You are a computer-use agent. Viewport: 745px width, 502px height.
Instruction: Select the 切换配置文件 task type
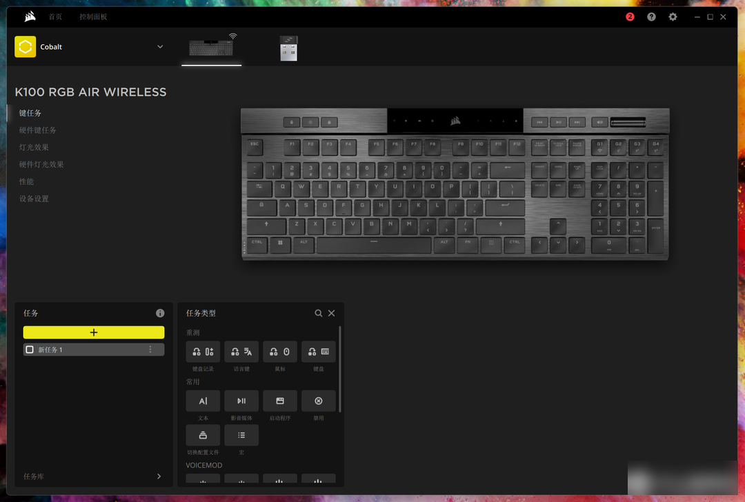coord(203,435)
